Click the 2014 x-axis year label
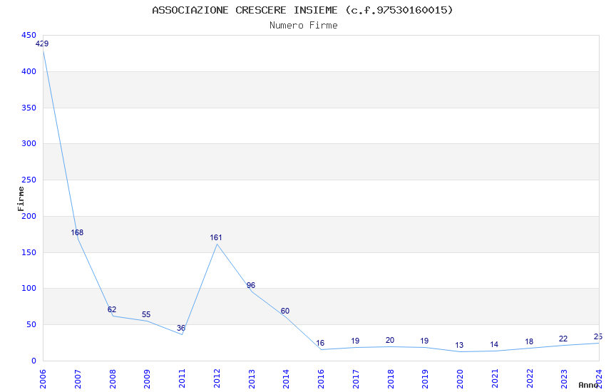 click(287, 378)
